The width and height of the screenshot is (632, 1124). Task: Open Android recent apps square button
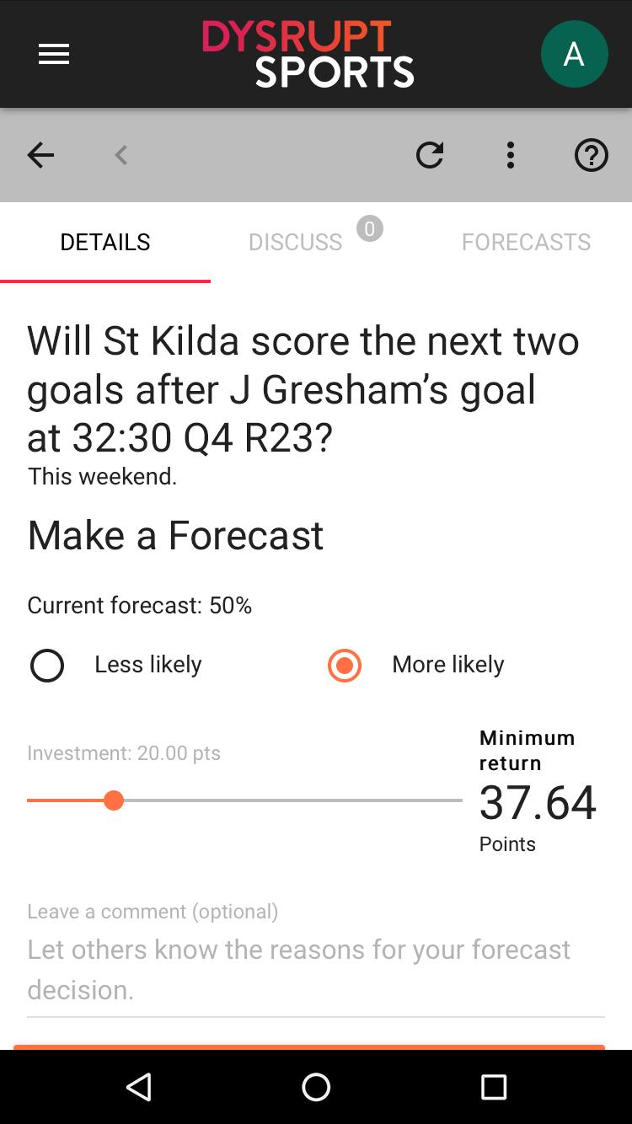tap(493, 1087)
